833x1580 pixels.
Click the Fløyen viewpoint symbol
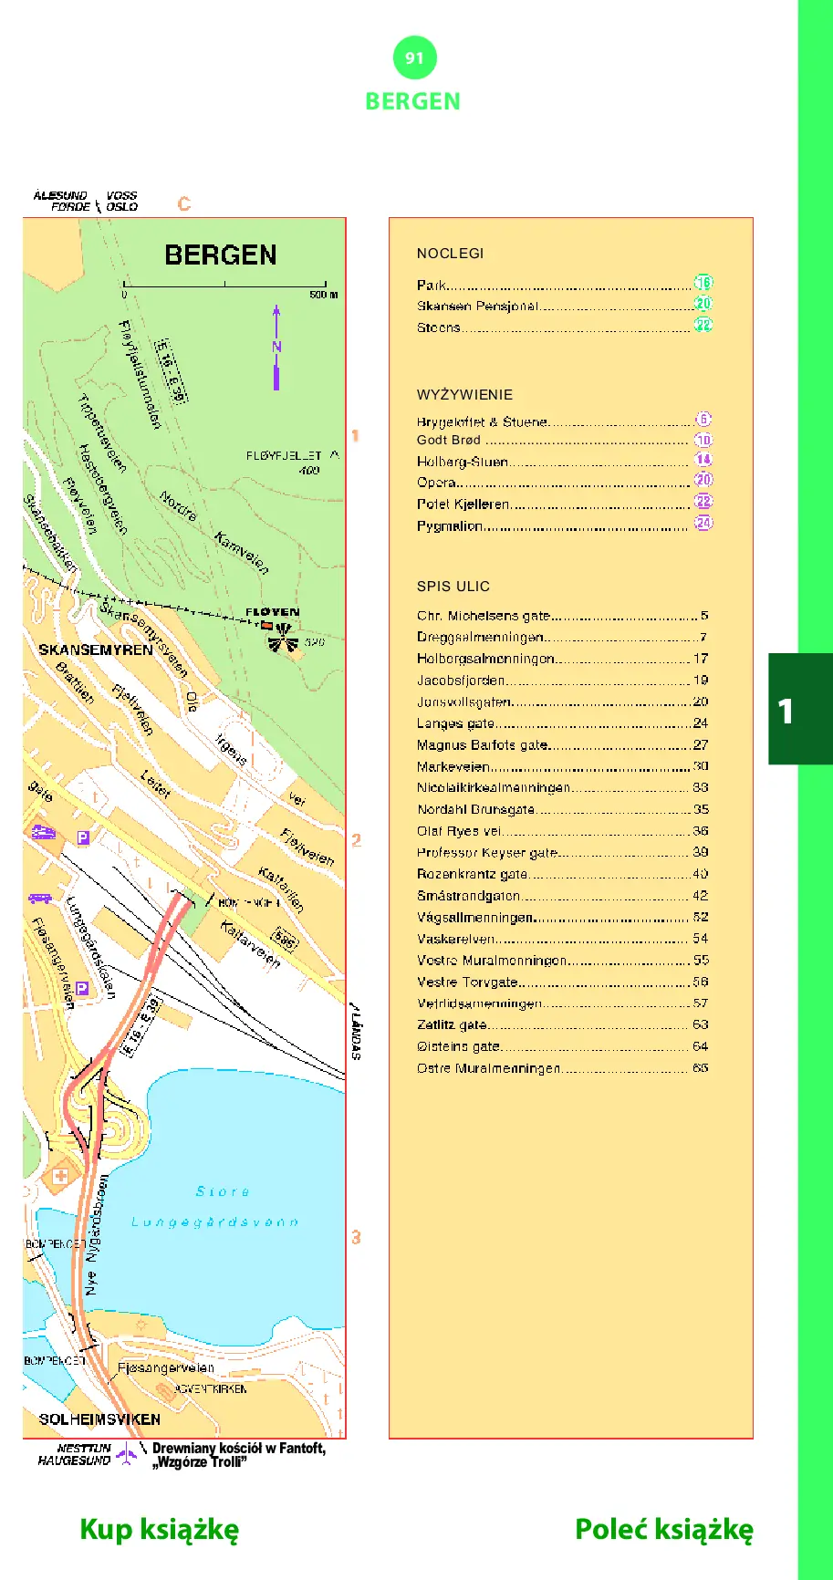(283, 638)
